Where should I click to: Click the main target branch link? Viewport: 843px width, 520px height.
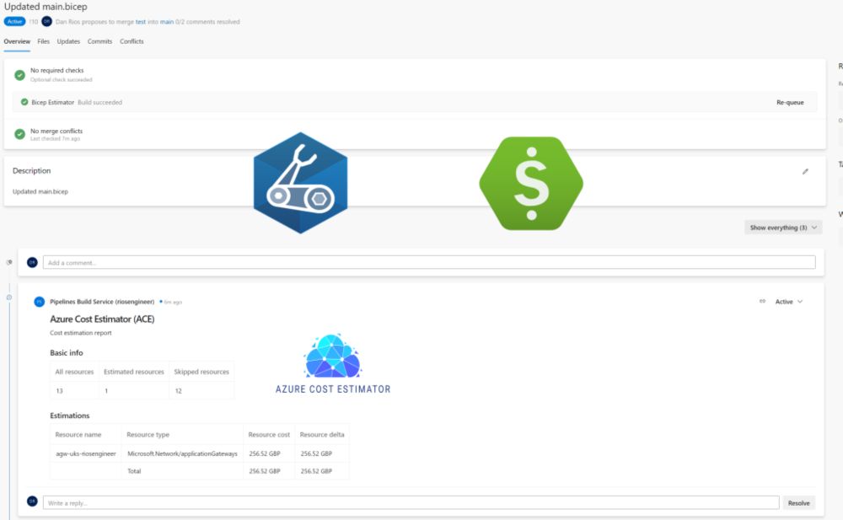tap(167, 22)
